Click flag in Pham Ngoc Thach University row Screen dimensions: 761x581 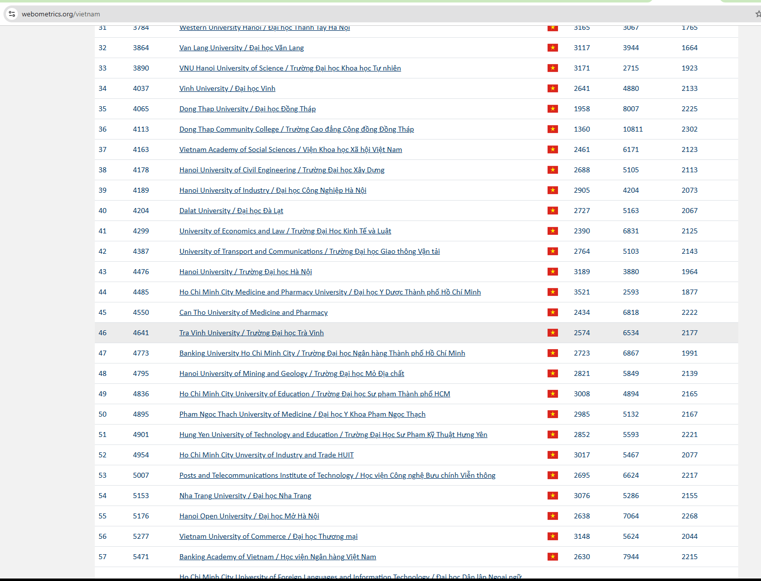(553, 414)
